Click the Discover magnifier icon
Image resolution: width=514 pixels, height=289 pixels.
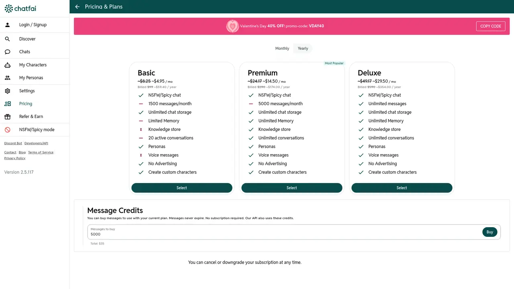coord(7,39)
